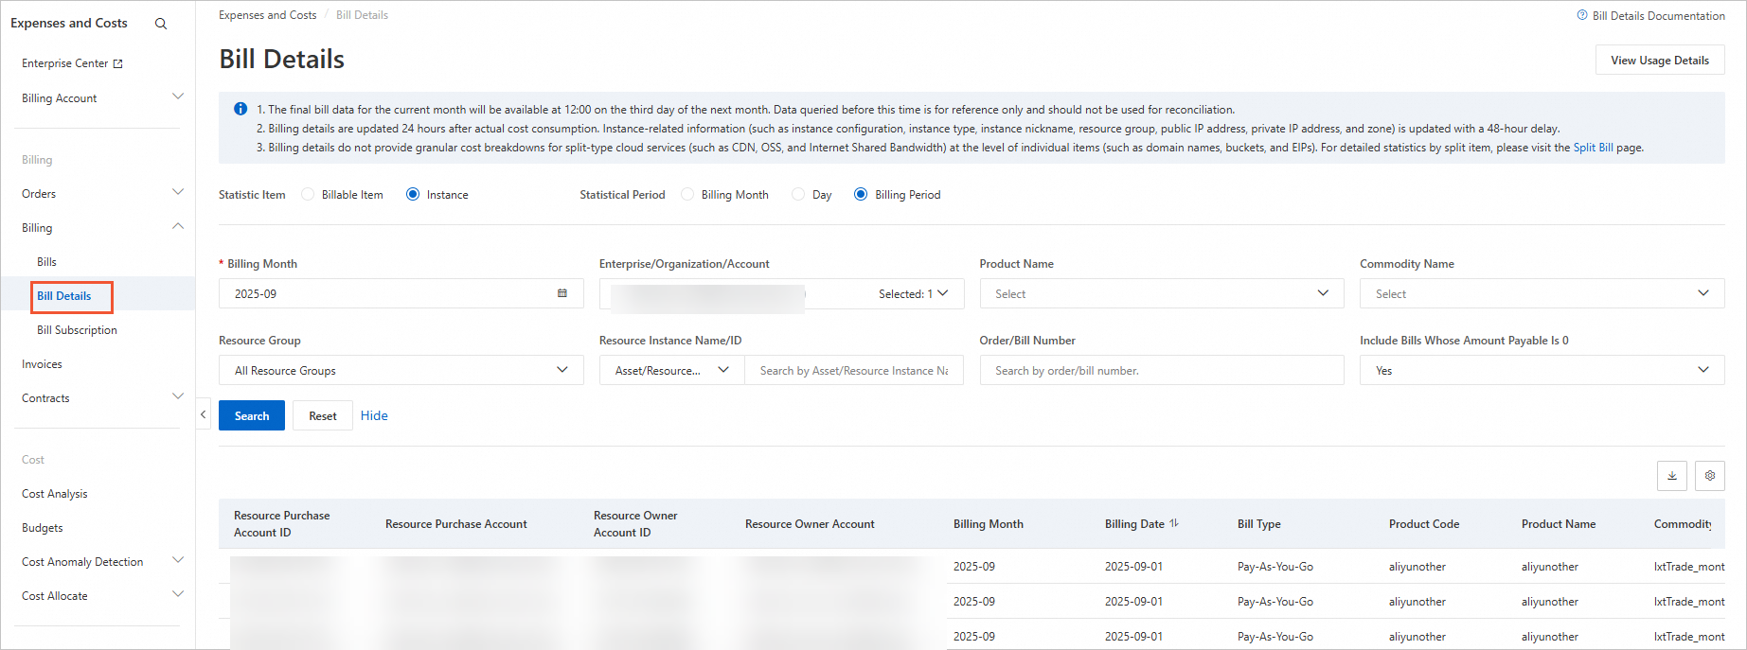
Task: Click the Billing Month date input
Action: [x=401, y=293]
